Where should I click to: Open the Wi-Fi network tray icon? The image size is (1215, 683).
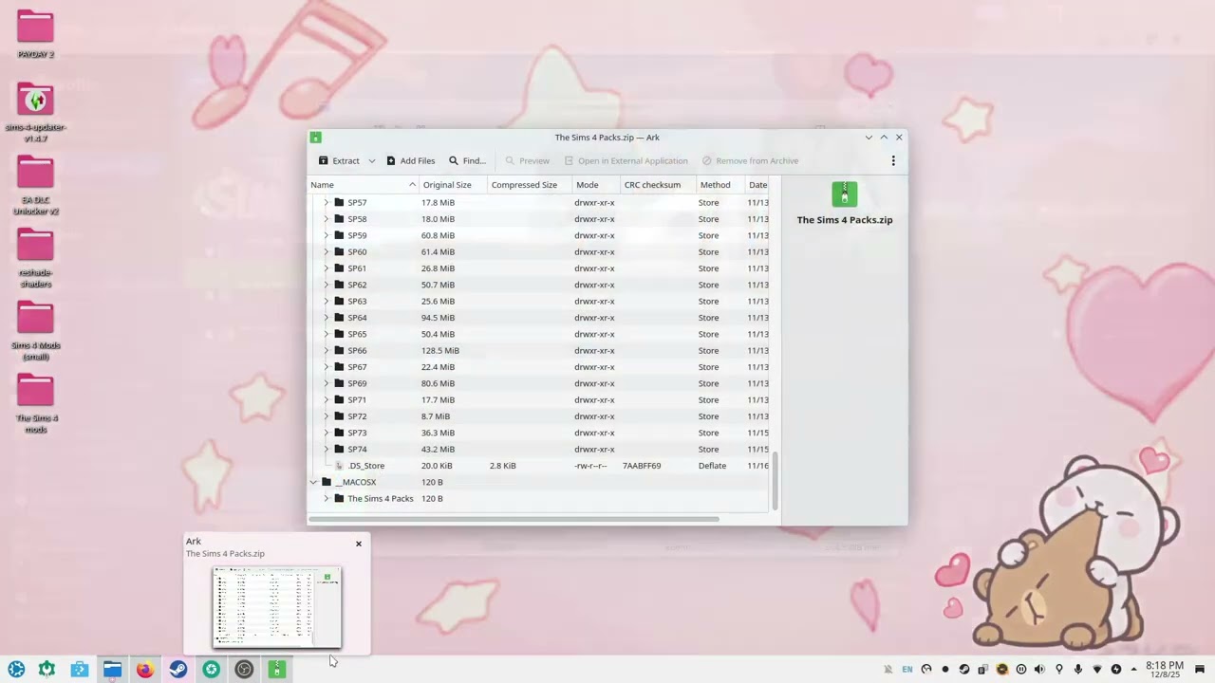pos(1097,670)
